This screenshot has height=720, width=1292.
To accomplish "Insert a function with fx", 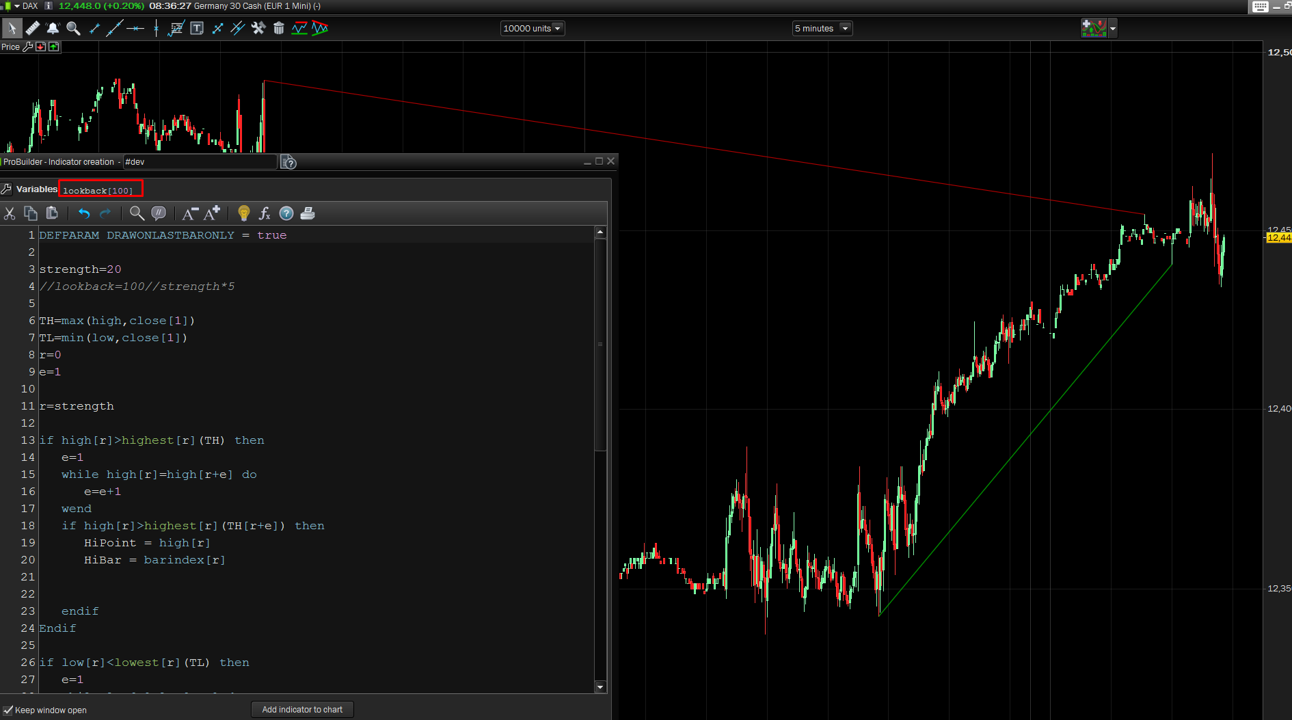I will (265, 213).
